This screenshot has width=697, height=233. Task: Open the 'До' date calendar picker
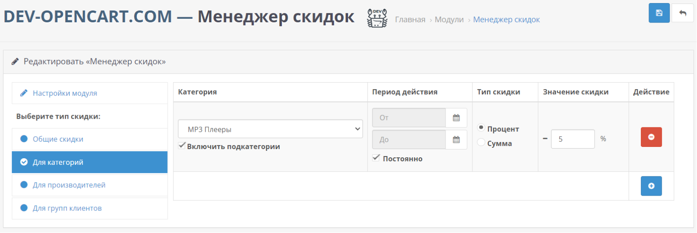point(456,140)
